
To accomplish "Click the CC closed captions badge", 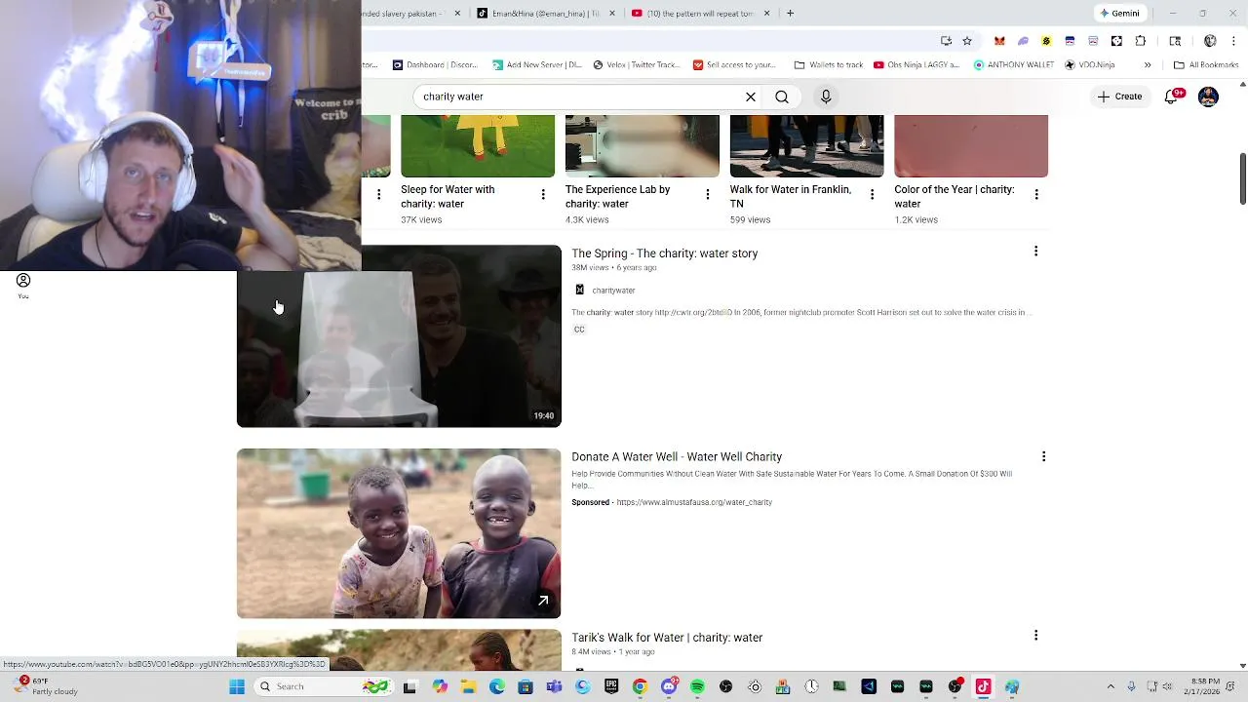I will pyautogui.click(x=579, y=330).
